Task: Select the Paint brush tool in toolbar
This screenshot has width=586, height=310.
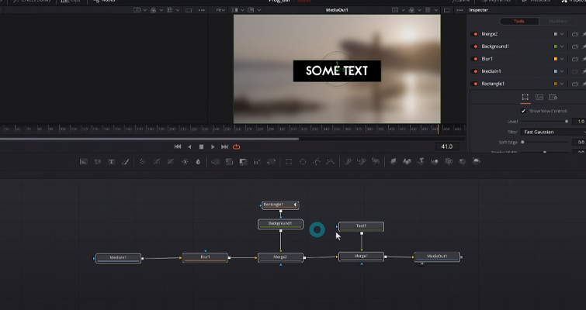Action: [126, 162]
